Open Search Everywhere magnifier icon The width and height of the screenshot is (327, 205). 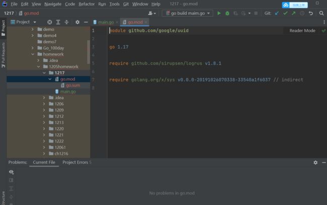(320, 13)
